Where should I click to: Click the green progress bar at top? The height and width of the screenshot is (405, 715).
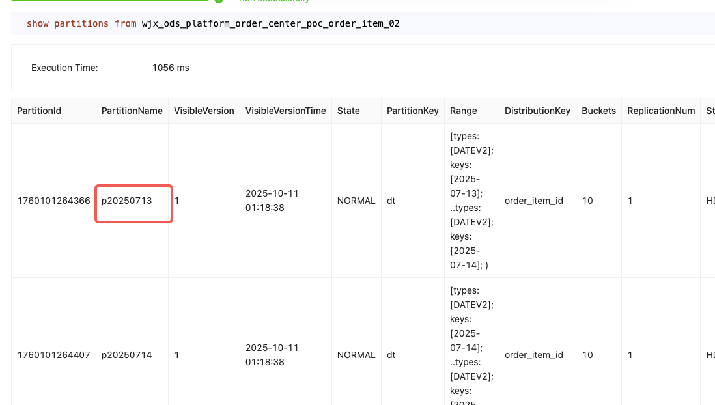pyautogui.click(x=109, y=1)
